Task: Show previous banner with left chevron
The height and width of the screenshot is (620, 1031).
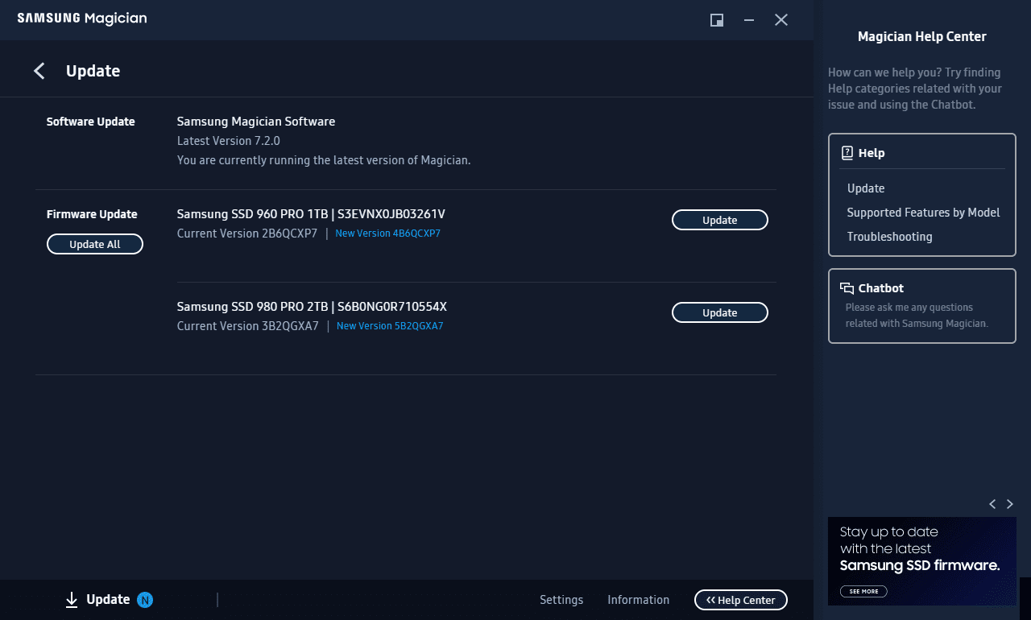Action: pyautogui.click(x=992, y=504)
